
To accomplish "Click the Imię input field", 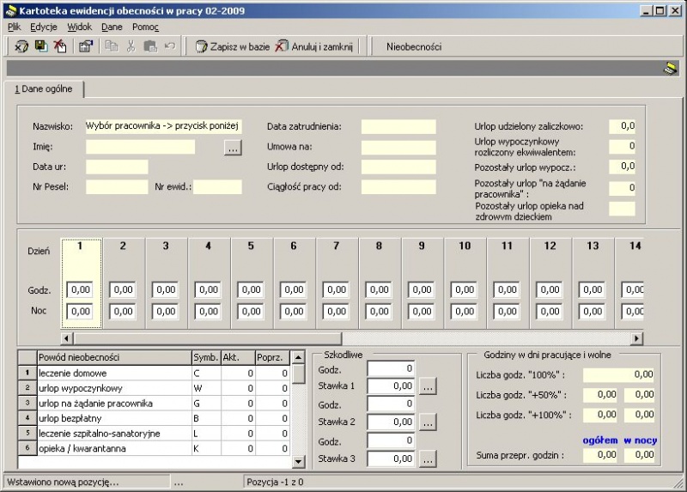I will 140,147.
